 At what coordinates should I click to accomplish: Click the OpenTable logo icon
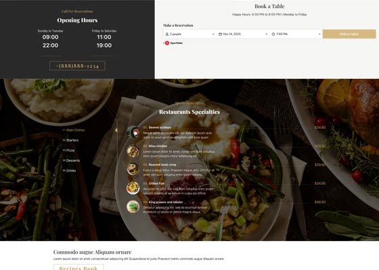tap(167, 43)
